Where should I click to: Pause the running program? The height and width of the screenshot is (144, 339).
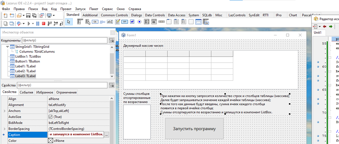(x=37, y=24)
